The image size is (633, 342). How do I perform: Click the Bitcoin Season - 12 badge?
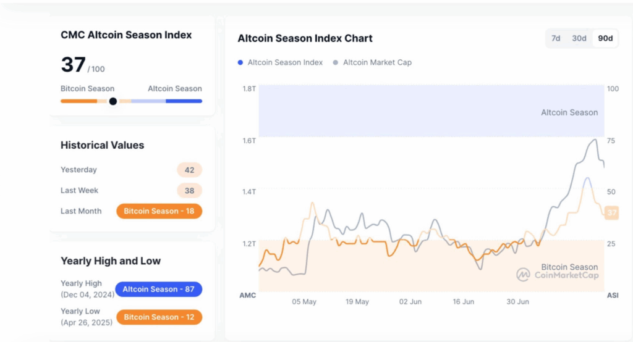[x=159, y=317]
